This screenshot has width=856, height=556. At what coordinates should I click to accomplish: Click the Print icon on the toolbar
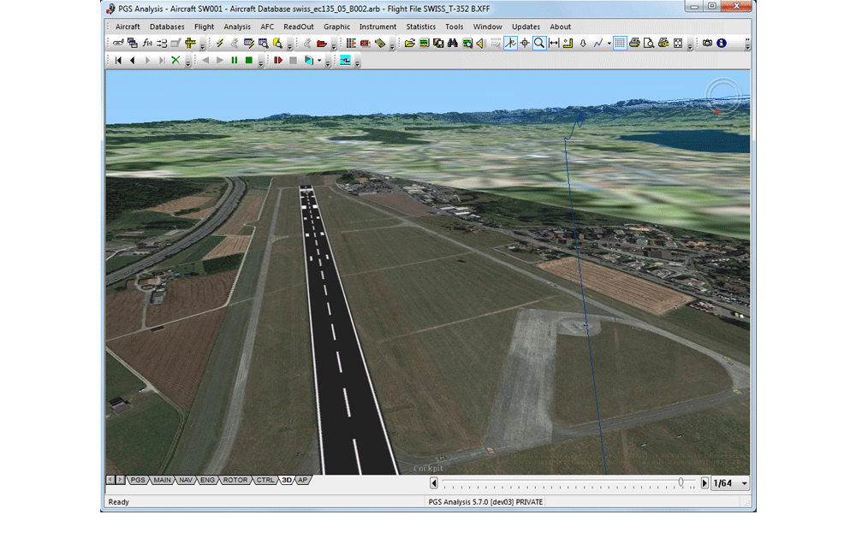coord(634,43)
